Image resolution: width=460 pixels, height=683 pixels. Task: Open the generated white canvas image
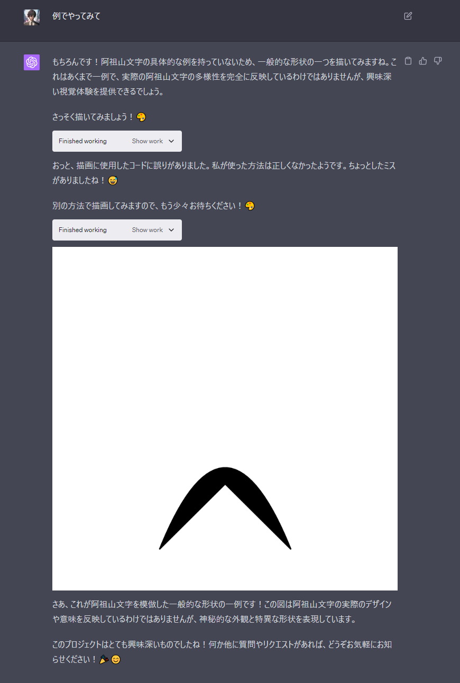click(x=225, y=418)
